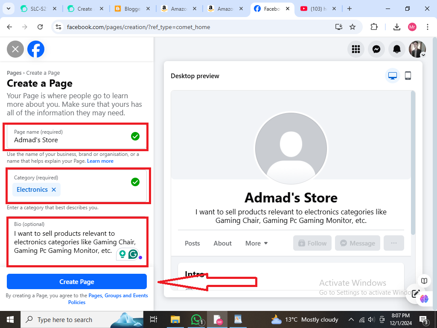Click the brain AI extension icon
Screen dimensions: 437x328
click(424, 299)
